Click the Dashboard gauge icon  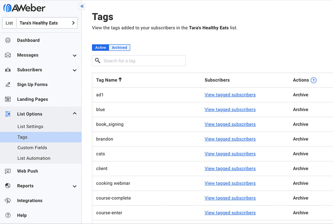8,40
